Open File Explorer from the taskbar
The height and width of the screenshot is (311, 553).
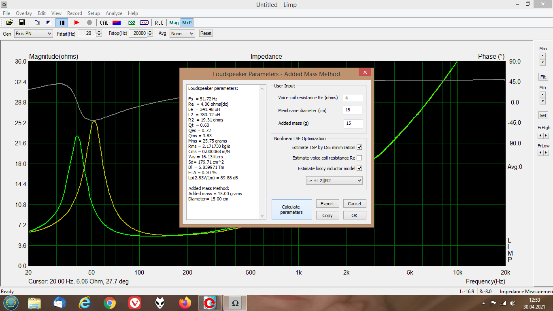click(x=34, y=303)
